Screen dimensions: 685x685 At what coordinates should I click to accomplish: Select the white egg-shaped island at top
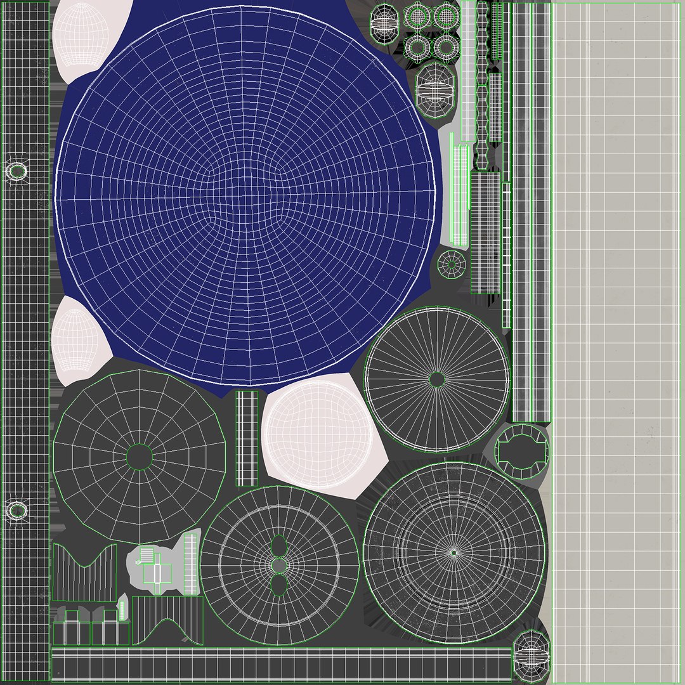tap(81, 34)
